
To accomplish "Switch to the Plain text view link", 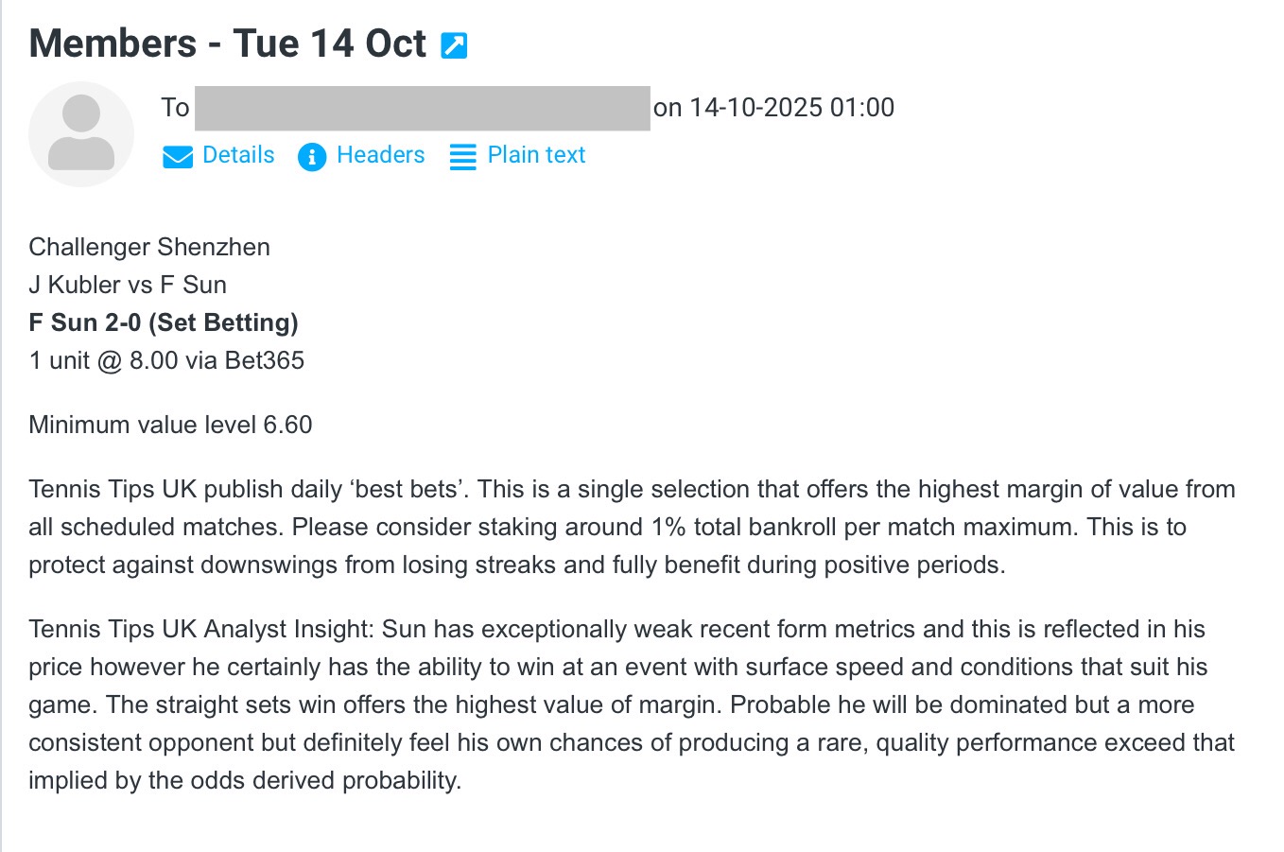I will click(536, 155).
